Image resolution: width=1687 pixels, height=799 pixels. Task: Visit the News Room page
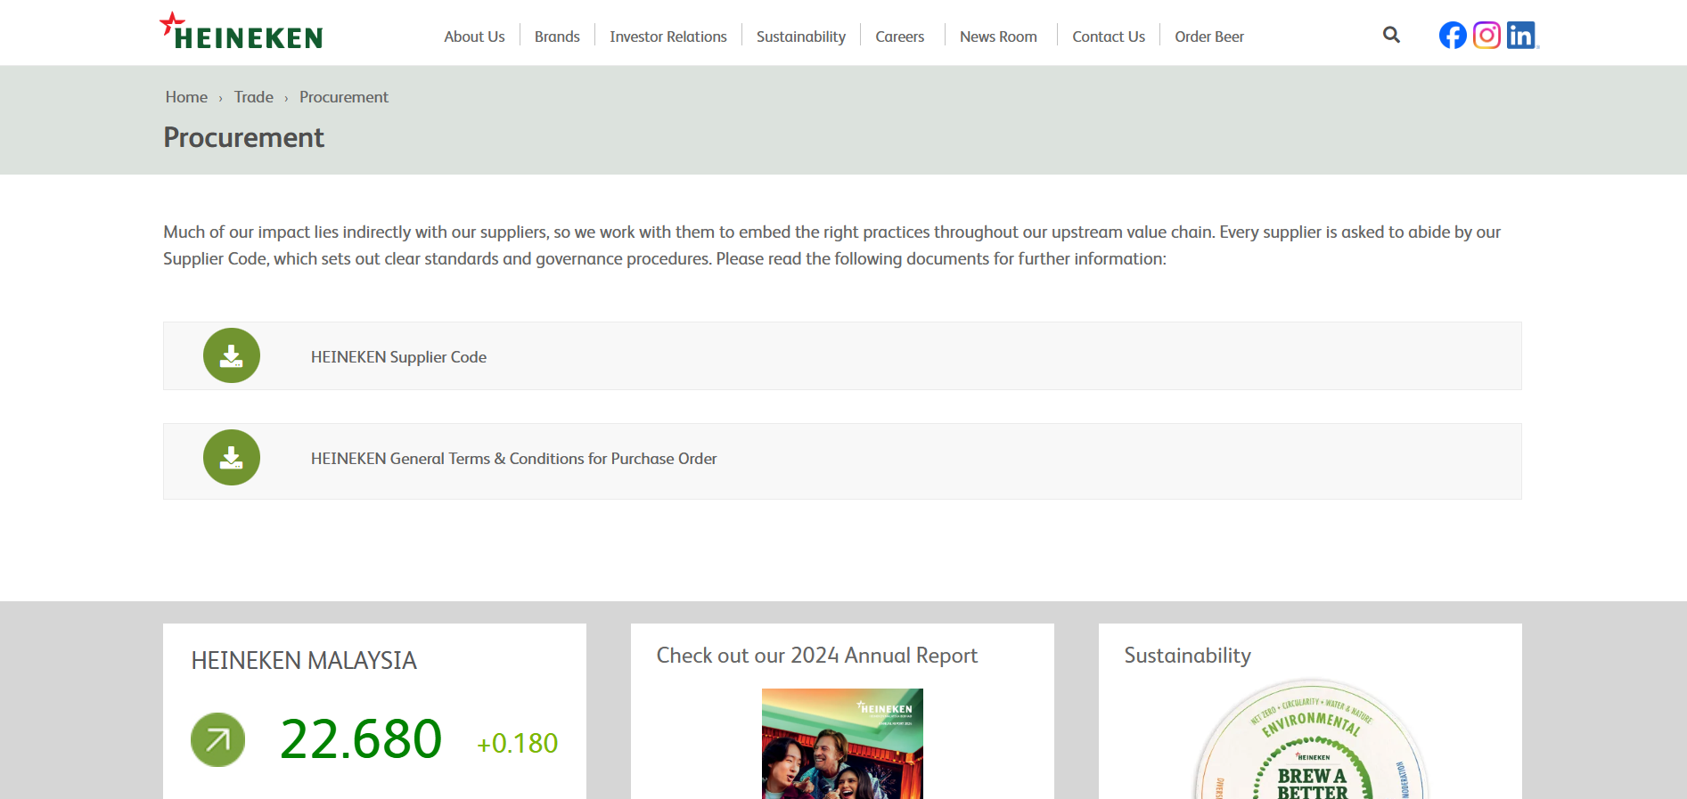coord(998,37)
